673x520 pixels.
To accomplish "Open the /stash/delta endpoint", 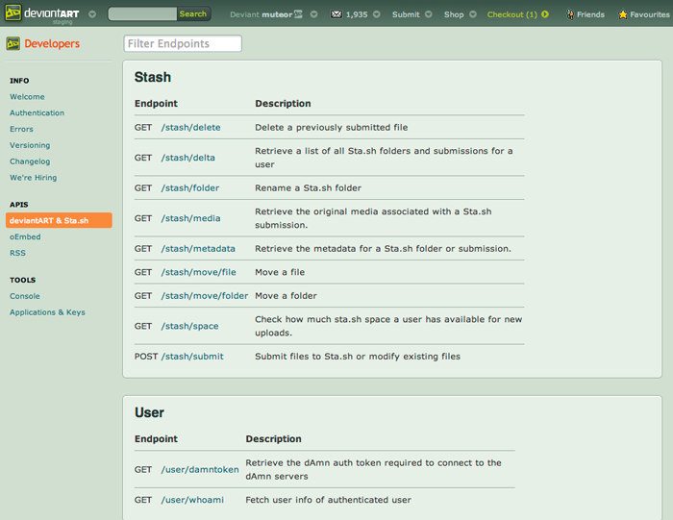I will coord(188,158).
